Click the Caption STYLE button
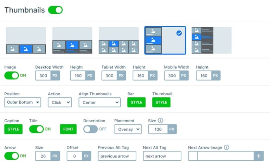 pos(13,129)
